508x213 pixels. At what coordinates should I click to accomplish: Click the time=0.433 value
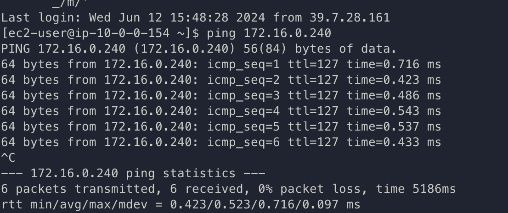click(383, 142)
